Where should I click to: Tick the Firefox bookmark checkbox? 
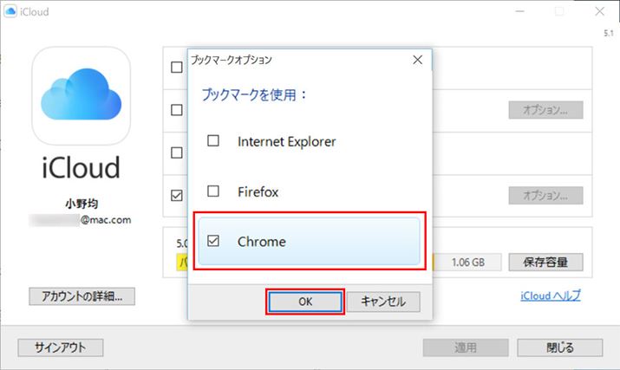coord(213,191)
